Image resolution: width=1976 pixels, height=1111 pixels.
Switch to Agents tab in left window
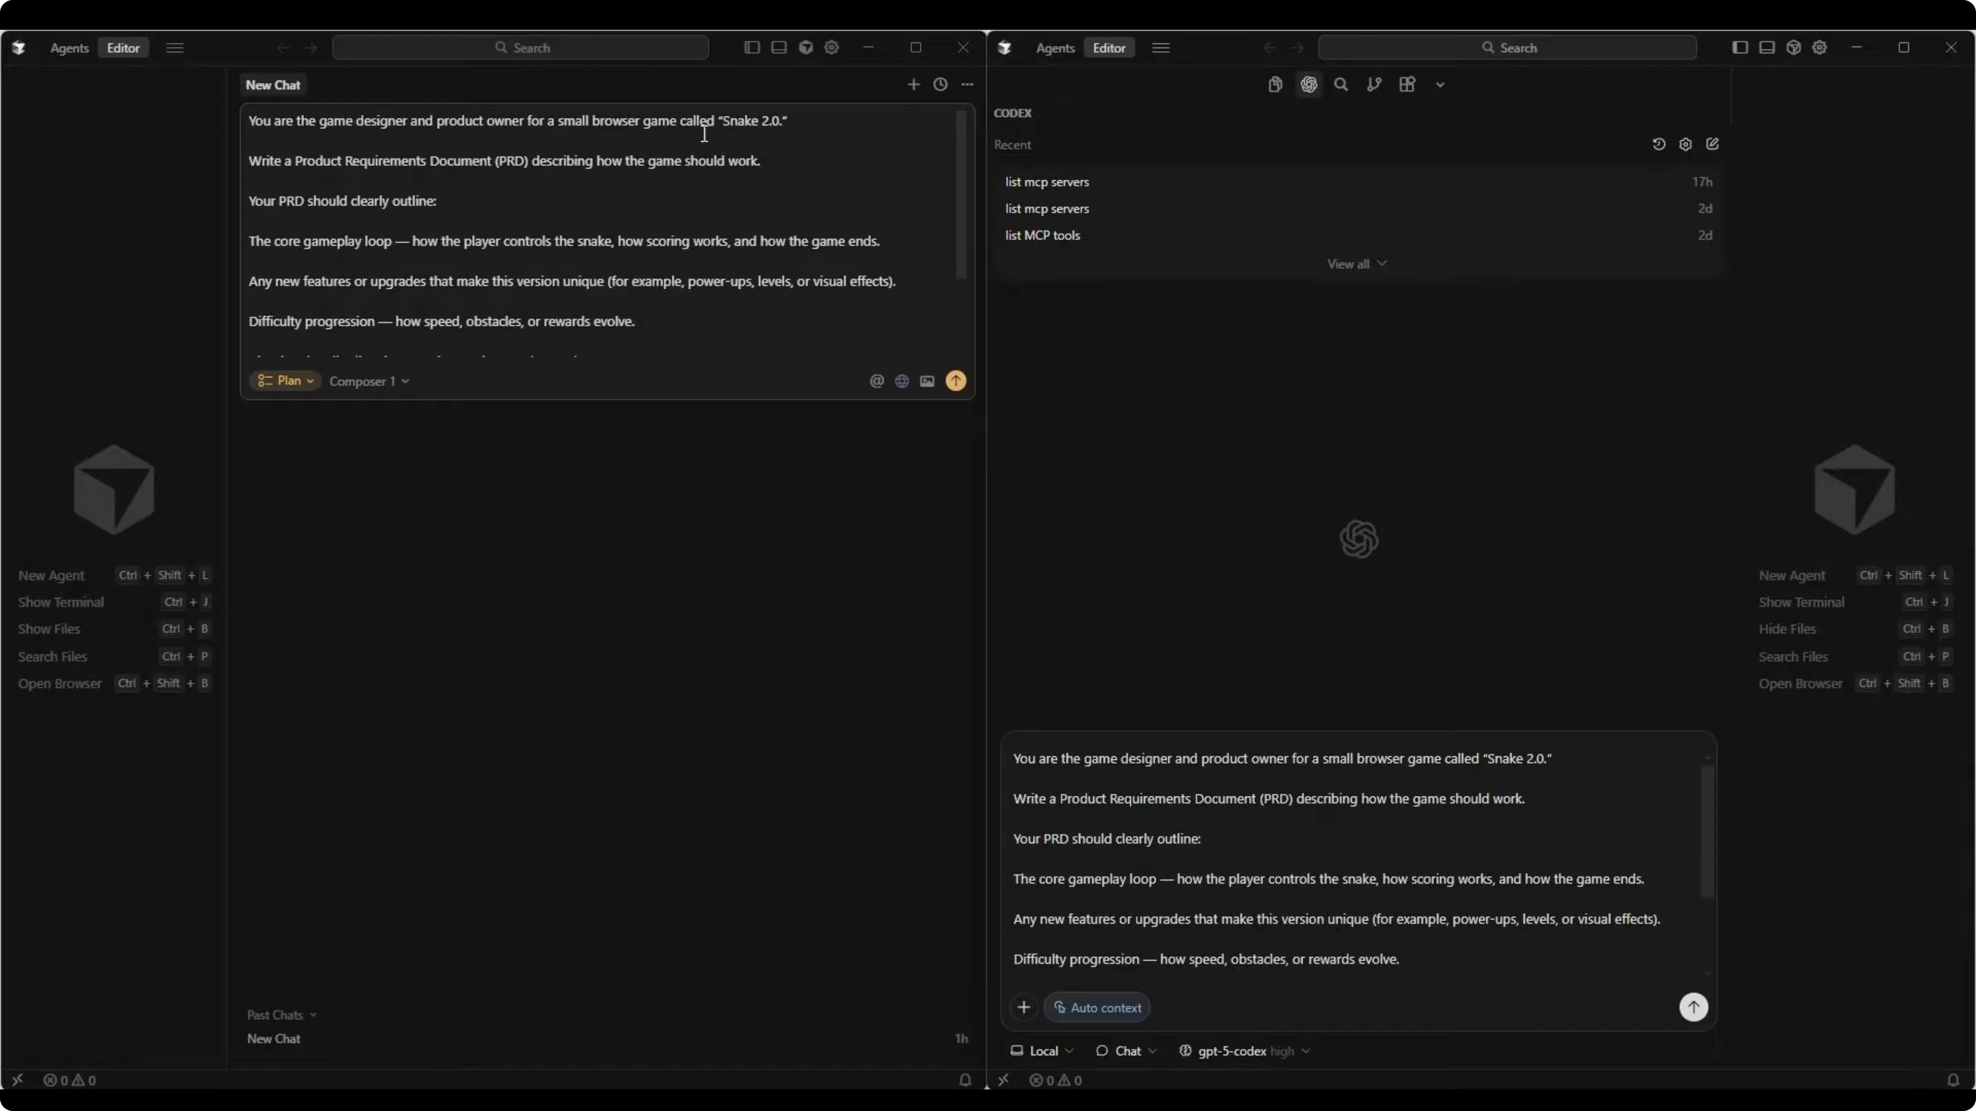(x=69, y=48)
